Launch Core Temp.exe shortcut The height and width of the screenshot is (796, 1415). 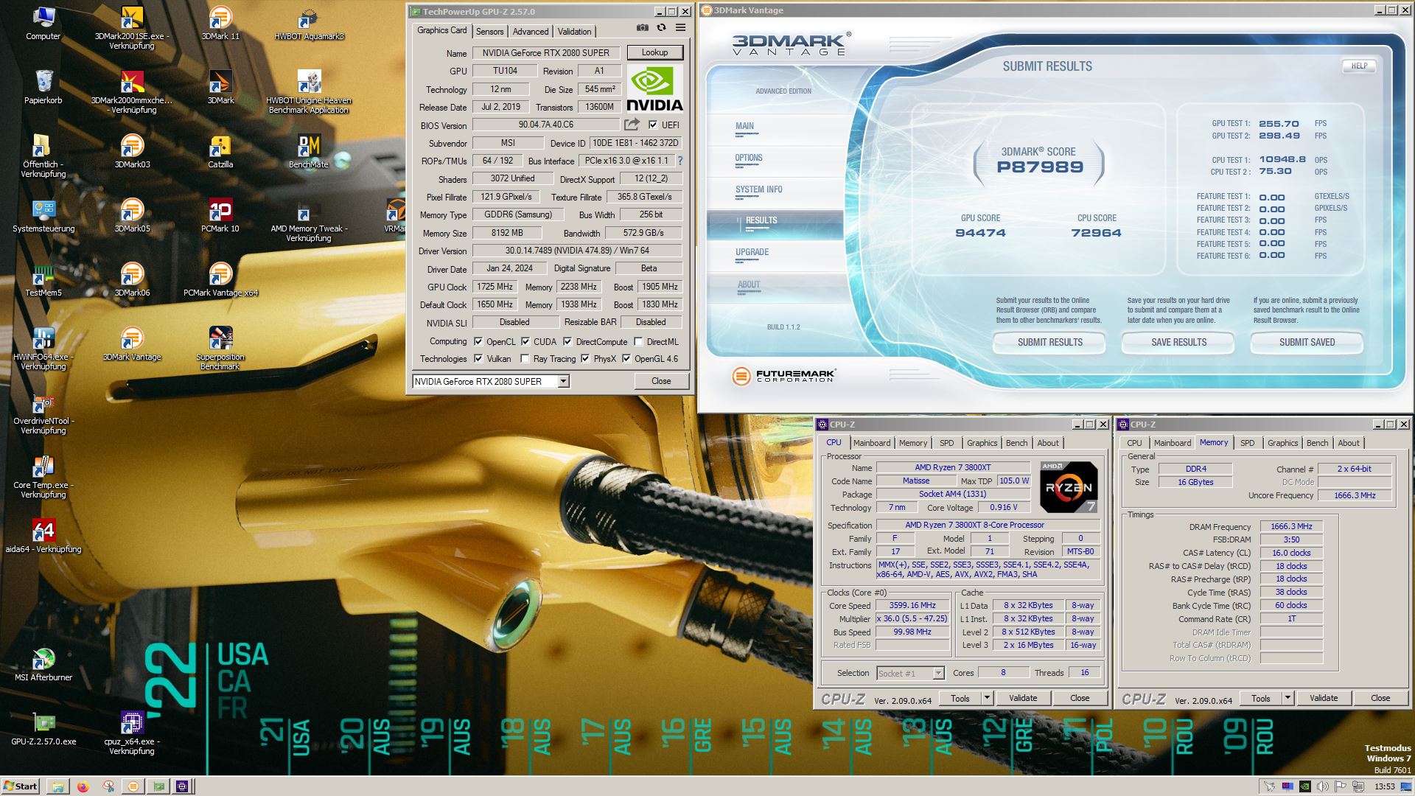click(x=43, y=476)
